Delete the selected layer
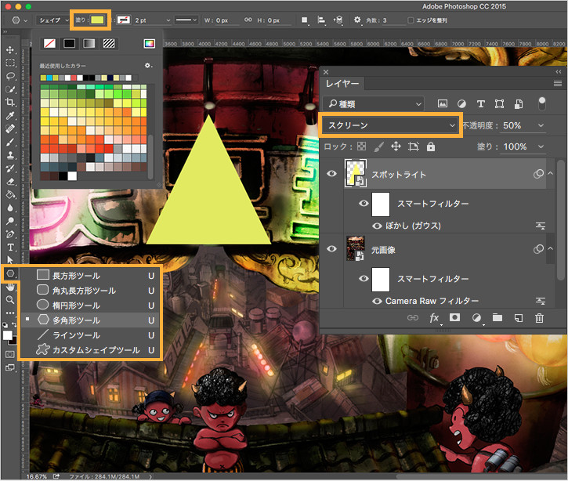 (539, 318)
